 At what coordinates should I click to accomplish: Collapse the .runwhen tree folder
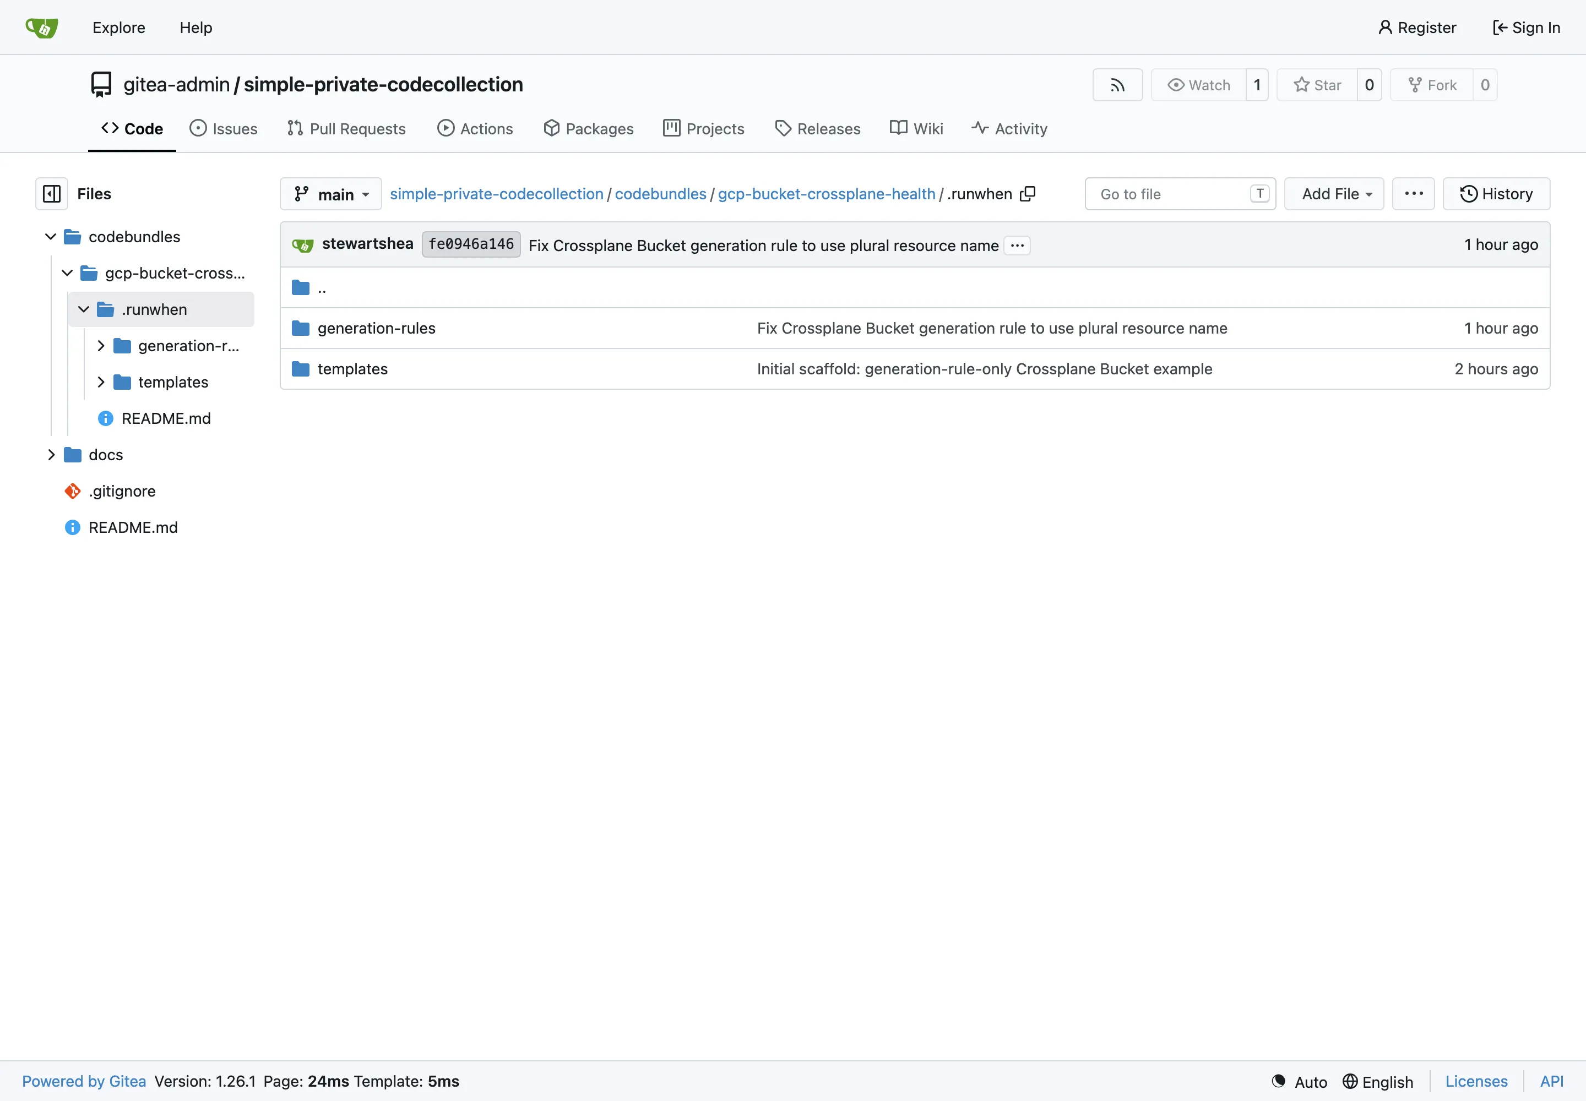(x=84, y=310)
